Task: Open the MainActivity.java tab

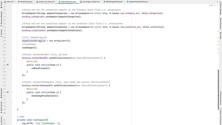Action: pos(26,1)
